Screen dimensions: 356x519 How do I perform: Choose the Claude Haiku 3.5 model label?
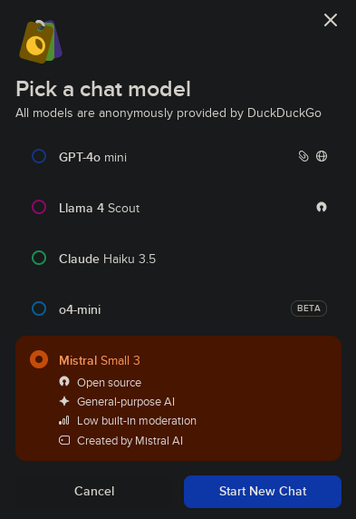[x=107, y=259]
